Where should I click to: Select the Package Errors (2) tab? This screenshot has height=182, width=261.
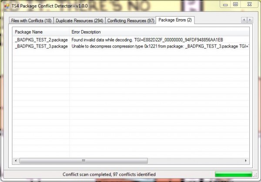176,20
